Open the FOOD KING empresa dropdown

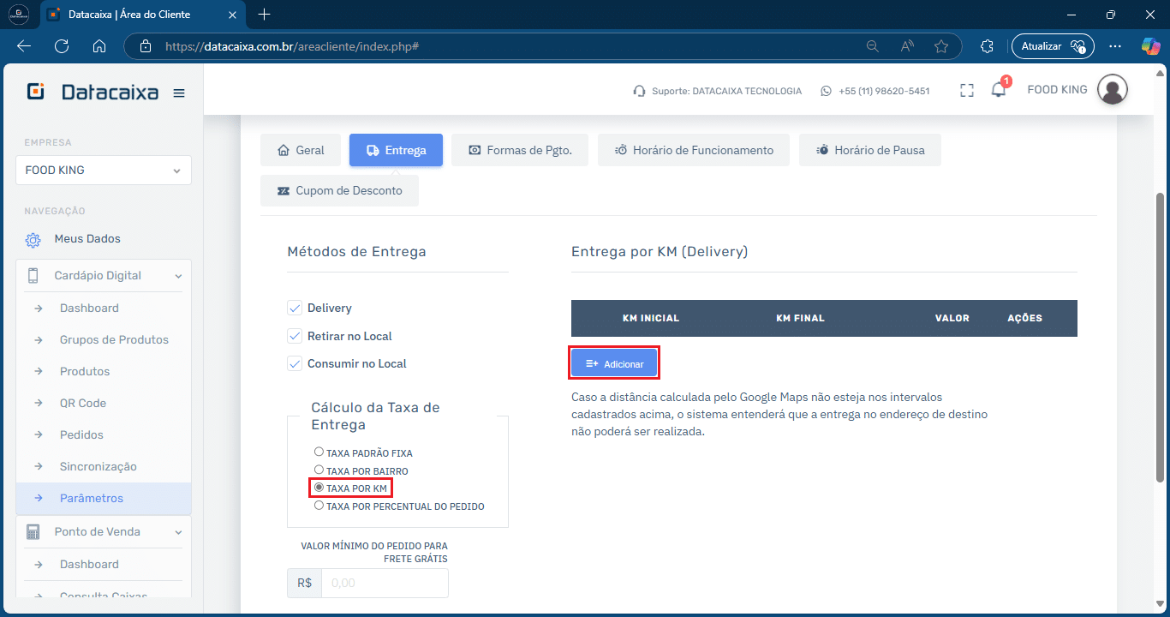[104, 170]
